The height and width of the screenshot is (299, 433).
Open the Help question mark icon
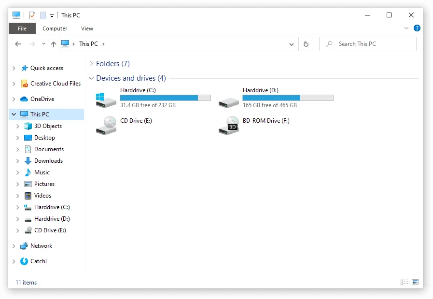coord(417,28)
